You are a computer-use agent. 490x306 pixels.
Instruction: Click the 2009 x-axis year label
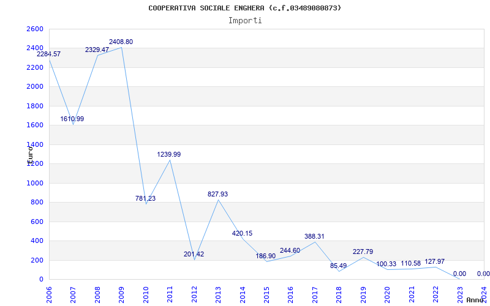point(121,295)
